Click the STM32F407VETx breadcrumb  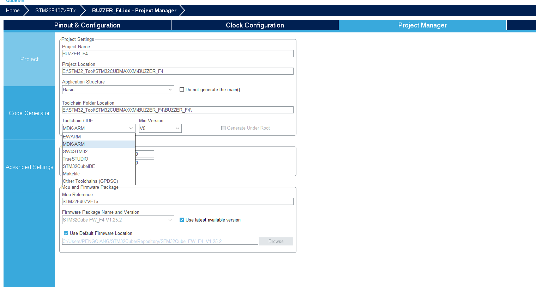[x=55, y=11]
